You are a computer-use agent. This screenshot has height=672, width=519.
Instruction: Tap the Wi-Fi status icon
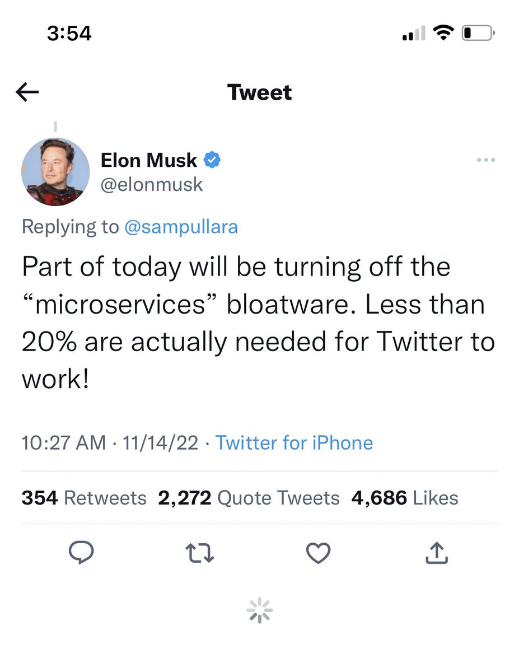[444, 34]
